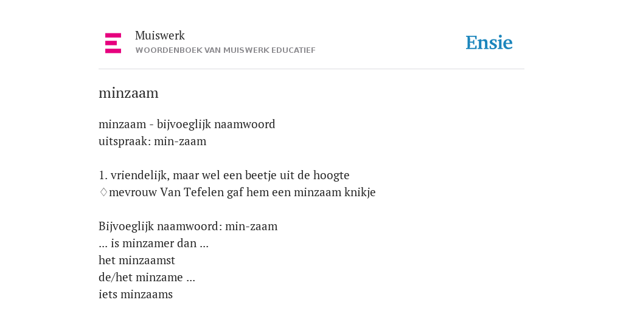This screenshot has width=623, height=311.
Task: Click the horizontal divider below the header
Action: tap(311, 69)
